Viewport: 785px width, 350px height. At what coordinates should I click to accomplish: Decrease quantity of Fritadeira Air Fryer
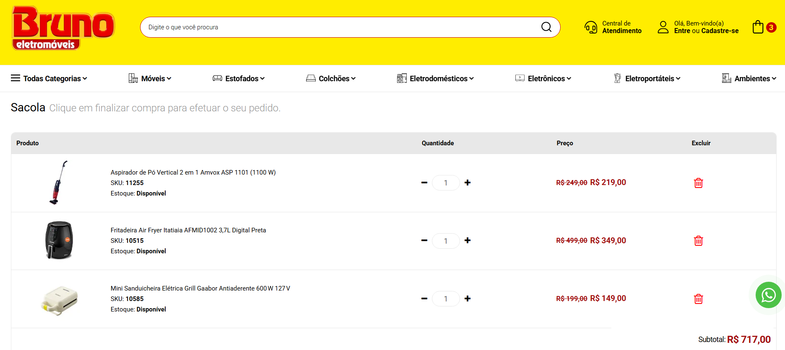424,241
